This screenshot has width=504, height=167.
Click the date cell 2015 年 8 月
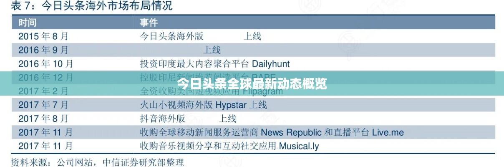point(43,36)
